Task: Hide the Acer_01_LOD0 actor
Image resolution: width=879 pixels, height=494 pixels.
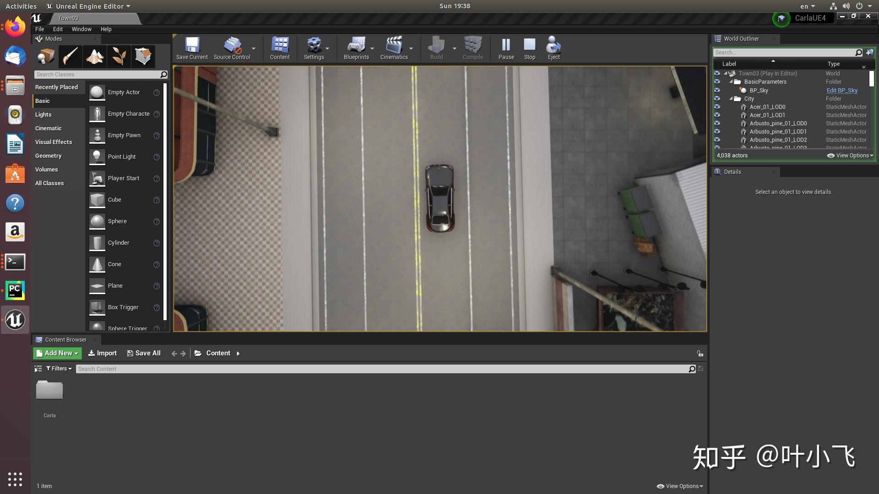Action: pos(717,107)
